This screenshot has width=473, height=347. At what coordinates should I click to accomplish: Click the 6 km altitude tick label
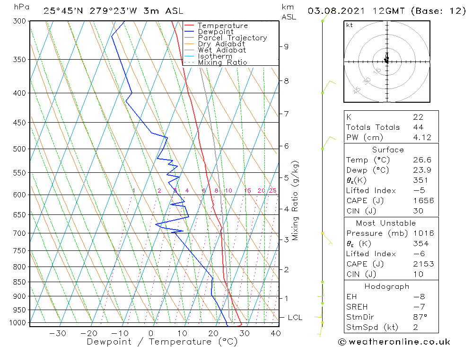coord(286,146)
